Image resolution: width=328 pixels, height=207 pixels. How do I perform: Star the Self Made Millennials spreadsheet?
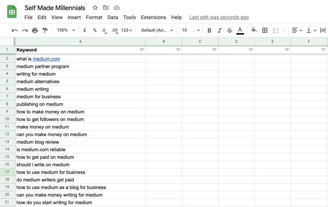95,7
